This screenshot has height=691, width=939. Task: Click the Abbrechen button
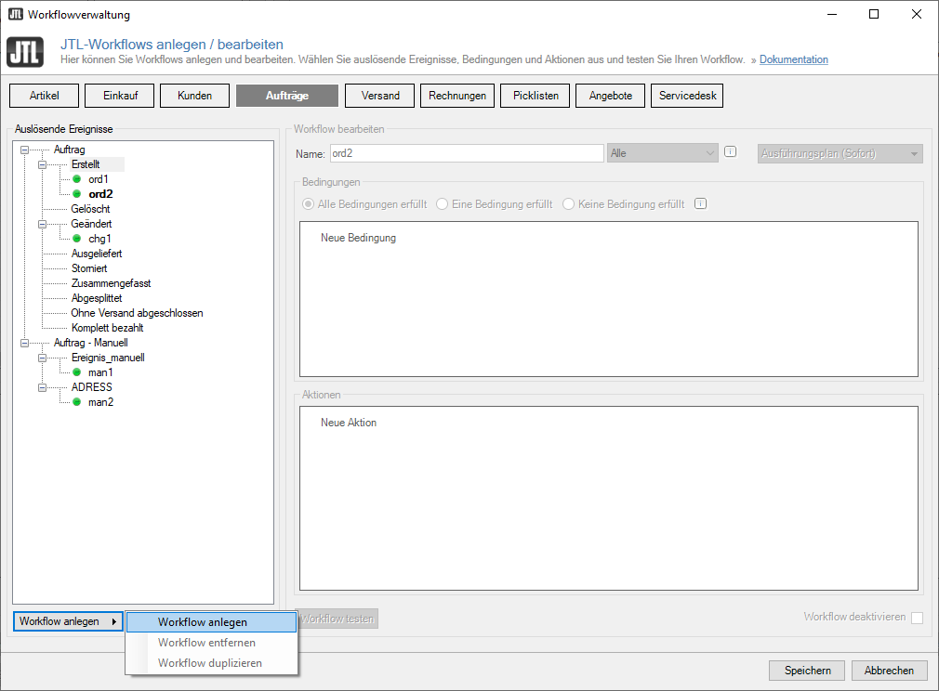(890, 671)
